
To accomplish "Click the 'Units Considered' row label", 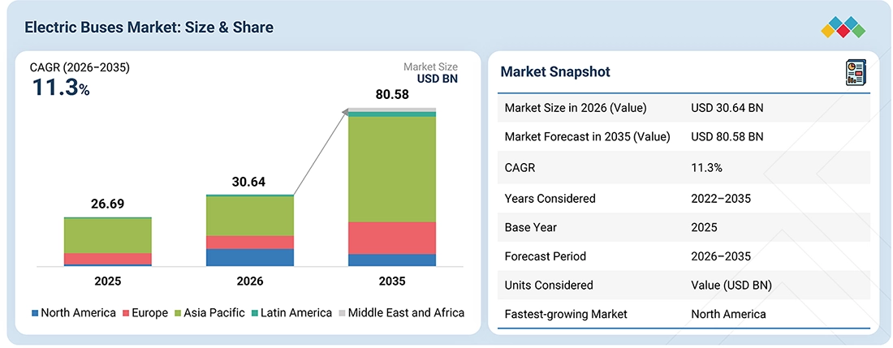I will (549, 286).
